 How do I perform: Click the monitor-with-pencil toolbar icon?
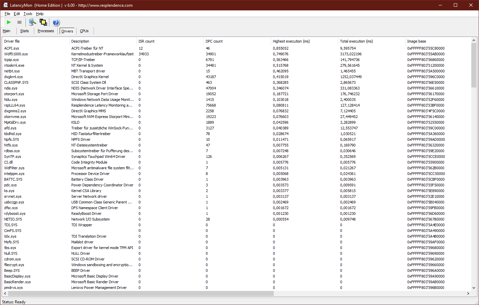32,22
